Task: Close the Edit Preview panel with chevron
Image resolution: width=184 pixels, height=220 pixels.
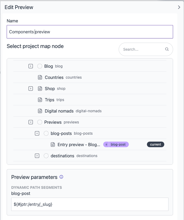Action: (179, 7)
